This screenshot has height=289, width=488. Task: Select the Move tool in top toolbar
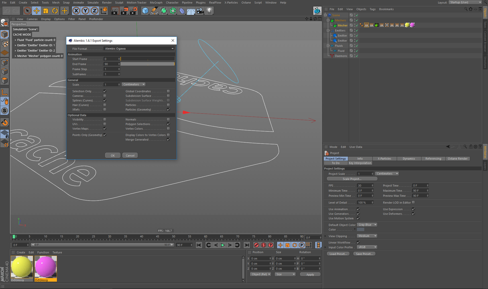click(x=37, y=11)
